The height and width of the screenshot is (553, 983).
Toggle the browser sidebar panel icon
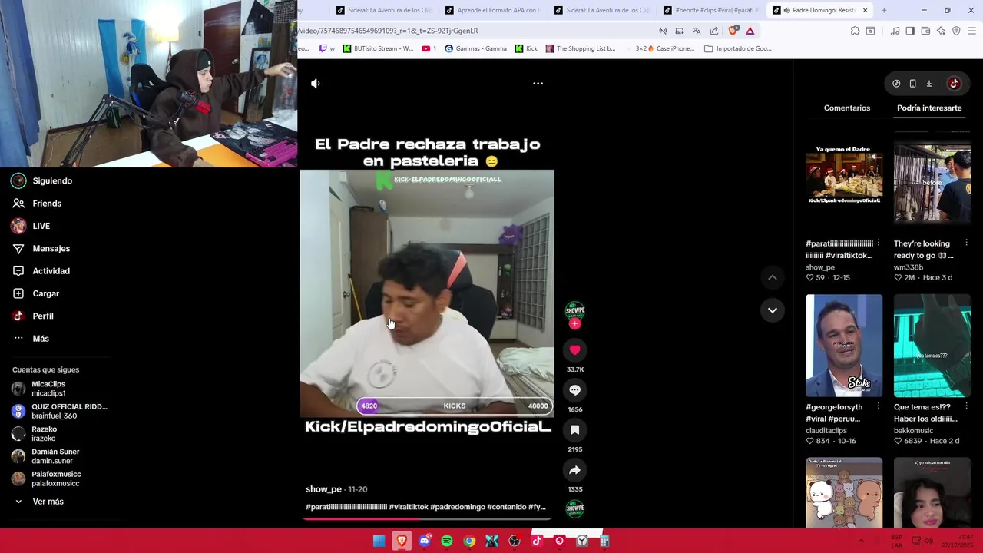[x=910, y=31]
